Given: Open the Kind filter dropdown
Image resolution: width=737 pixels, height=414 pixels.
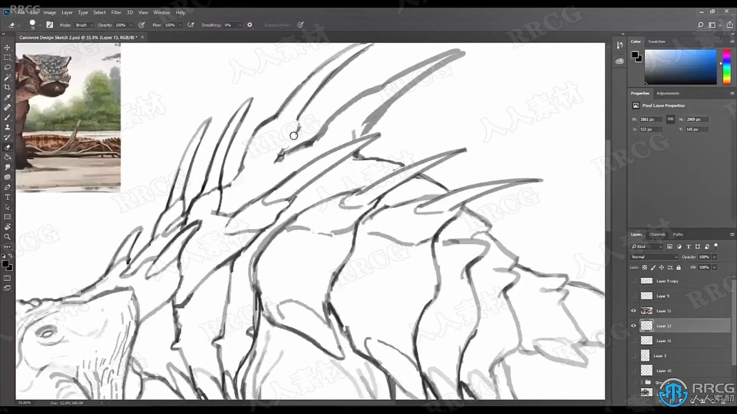Looking at the screenshot, I should point(647,246).
